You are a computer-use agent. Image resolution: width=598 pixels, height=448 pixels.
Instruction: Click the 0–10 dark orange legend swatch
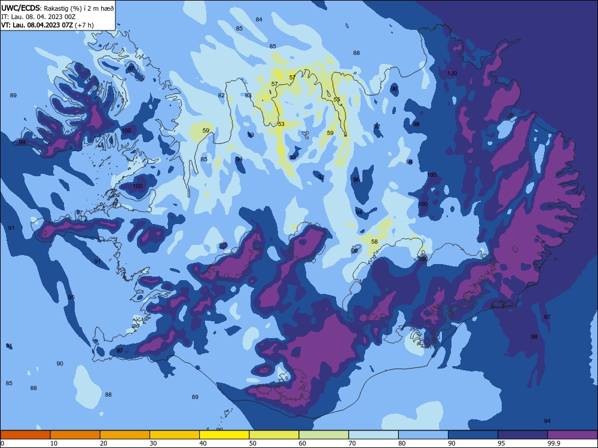pyautogui.click(x=25, y=435)
